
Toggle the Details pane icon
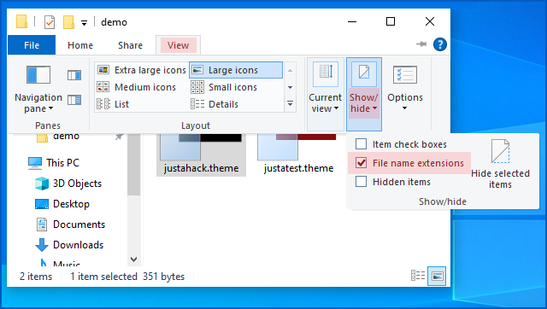click(x=74, y=100)
